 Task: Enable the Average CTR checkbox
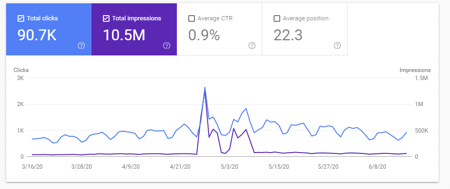(x=191, y=18)
